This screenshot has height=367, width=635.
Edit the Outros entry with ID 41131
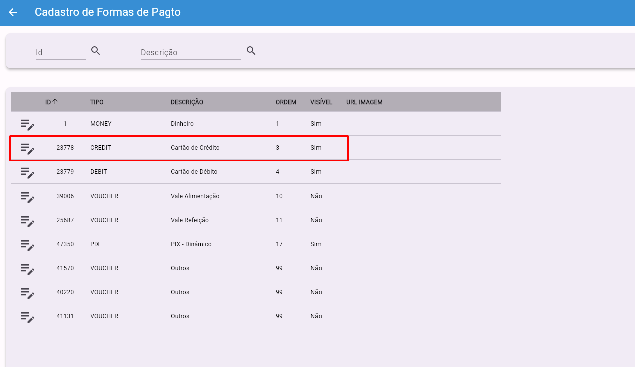tap(27, 316)
